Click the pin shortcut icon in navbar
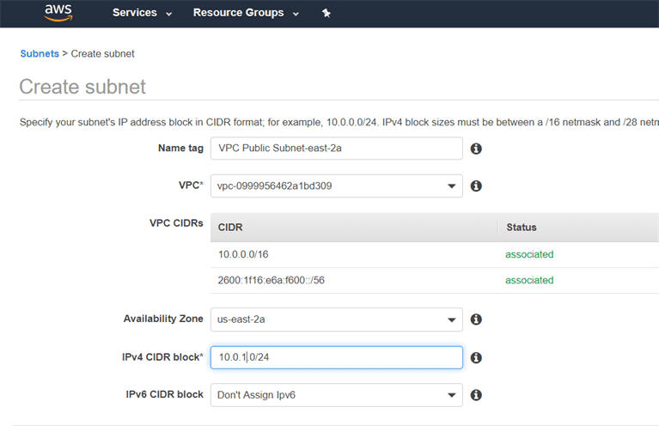The height and width of the screenshot is (426, 659). coord(326,14)
